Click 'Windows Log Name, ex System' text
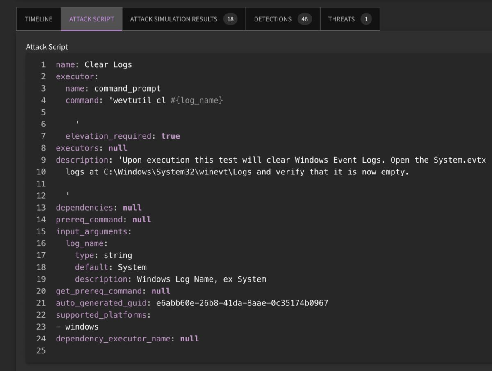This screenshot has width=492, height=371. pyautogui.click(x=202, y=279)
